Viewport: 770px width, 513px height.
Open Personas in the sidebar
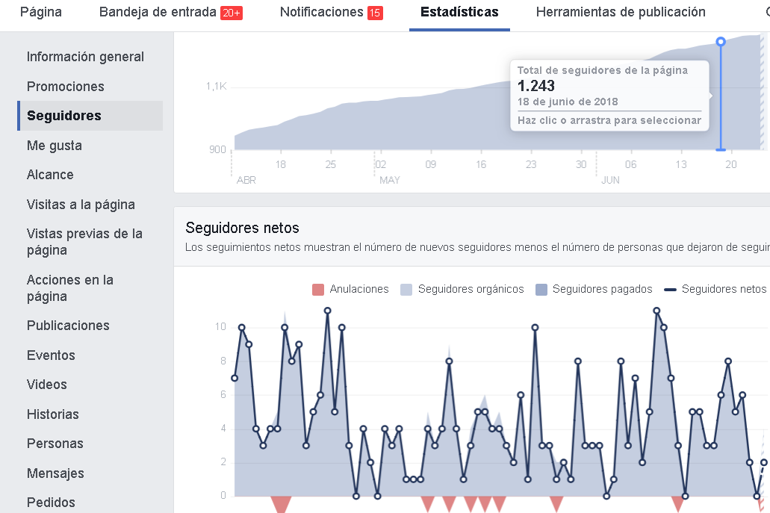coord(55,444)
